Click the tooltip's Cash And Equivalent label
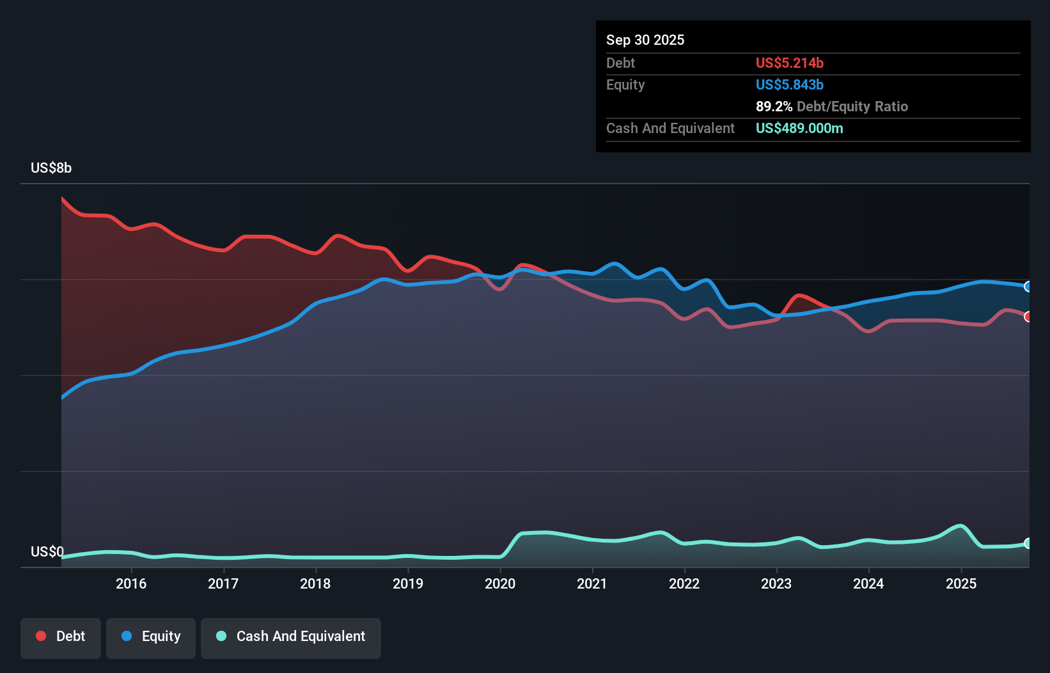Screen dimensions: 1050x673 (x=670, y=128)
